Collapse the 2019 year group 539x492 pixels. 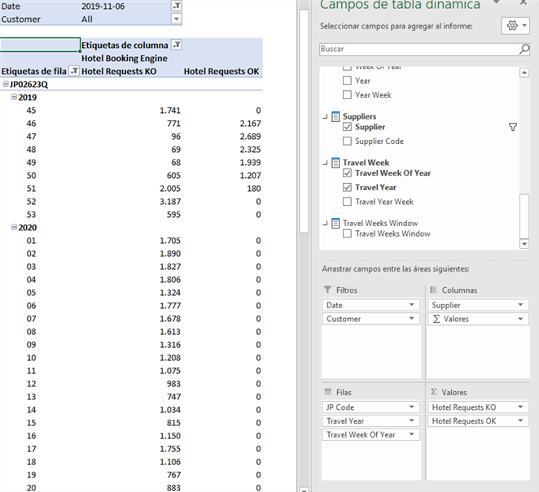click(14, 98)
